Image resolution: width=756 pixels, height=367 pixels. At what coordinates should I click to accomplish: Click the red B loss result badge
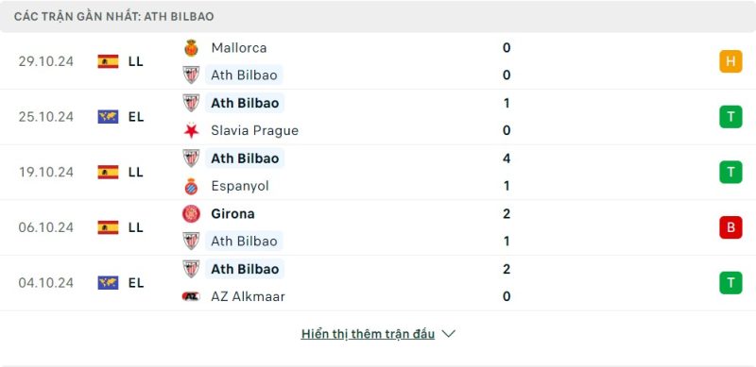point(730,227)
